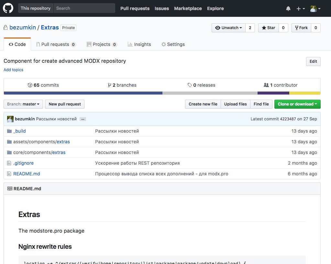Image resolution: width=331 pixels, height=264 pixels.
Task: Click the .gitignore file icon
Action: 9,163
